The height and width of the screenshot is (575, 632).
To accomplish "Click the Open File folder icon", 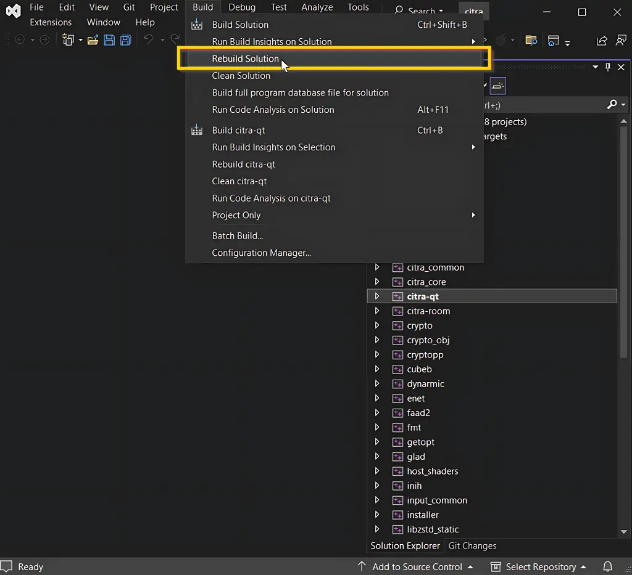I will tap(93, 40).
